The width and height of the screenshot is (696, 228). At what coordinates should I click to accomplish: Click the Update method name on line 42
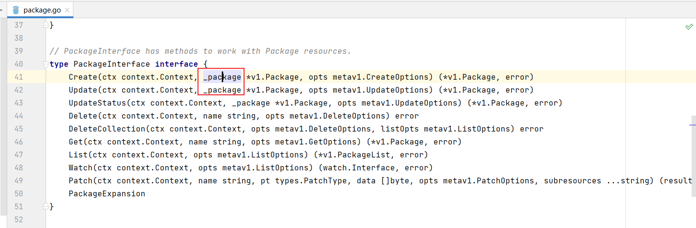pyautogui.click(x=83, y=90)
